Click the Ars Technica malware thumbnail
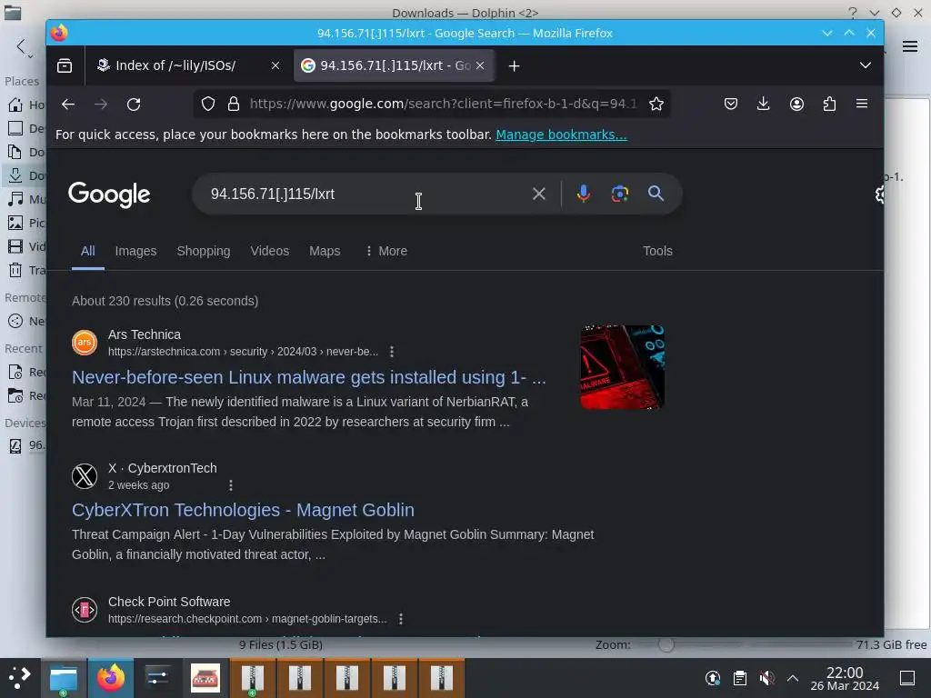Image resolution: width=931 pixels, height=698 pixels. pos(622,367)
